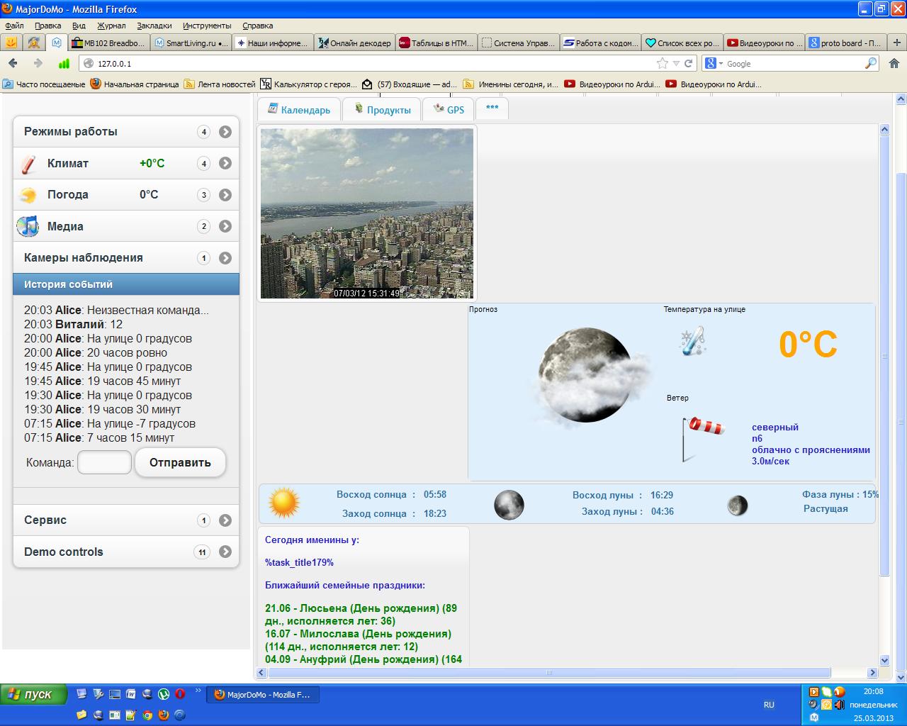Click the Команда input field
Viewport: 907px width, 726px height.
[104, 462]
